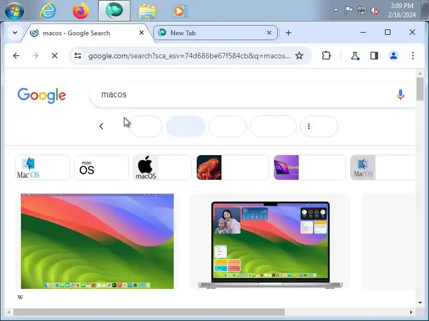Click the left chevron of filter chips

click(x=101, y=126)
